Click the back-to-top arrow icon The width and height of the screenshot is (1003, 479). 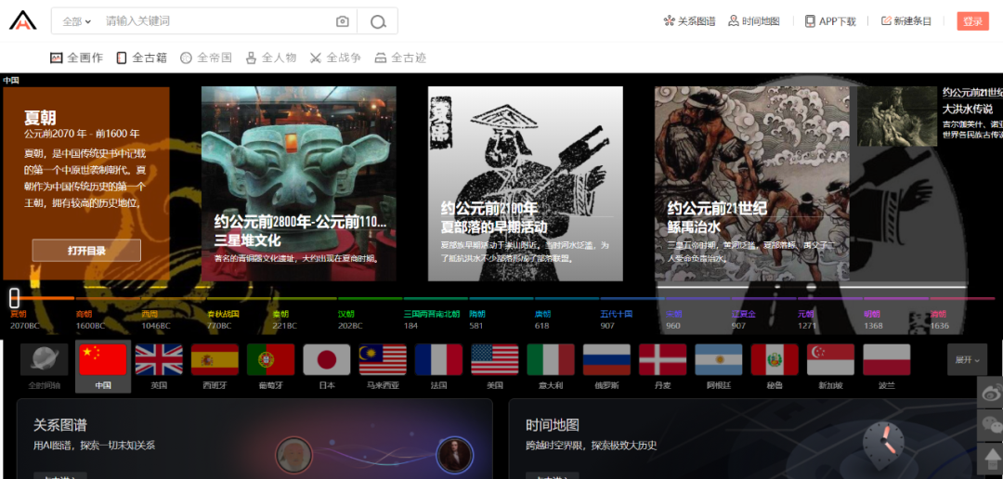pyautogui.click(x=991, y=458)
